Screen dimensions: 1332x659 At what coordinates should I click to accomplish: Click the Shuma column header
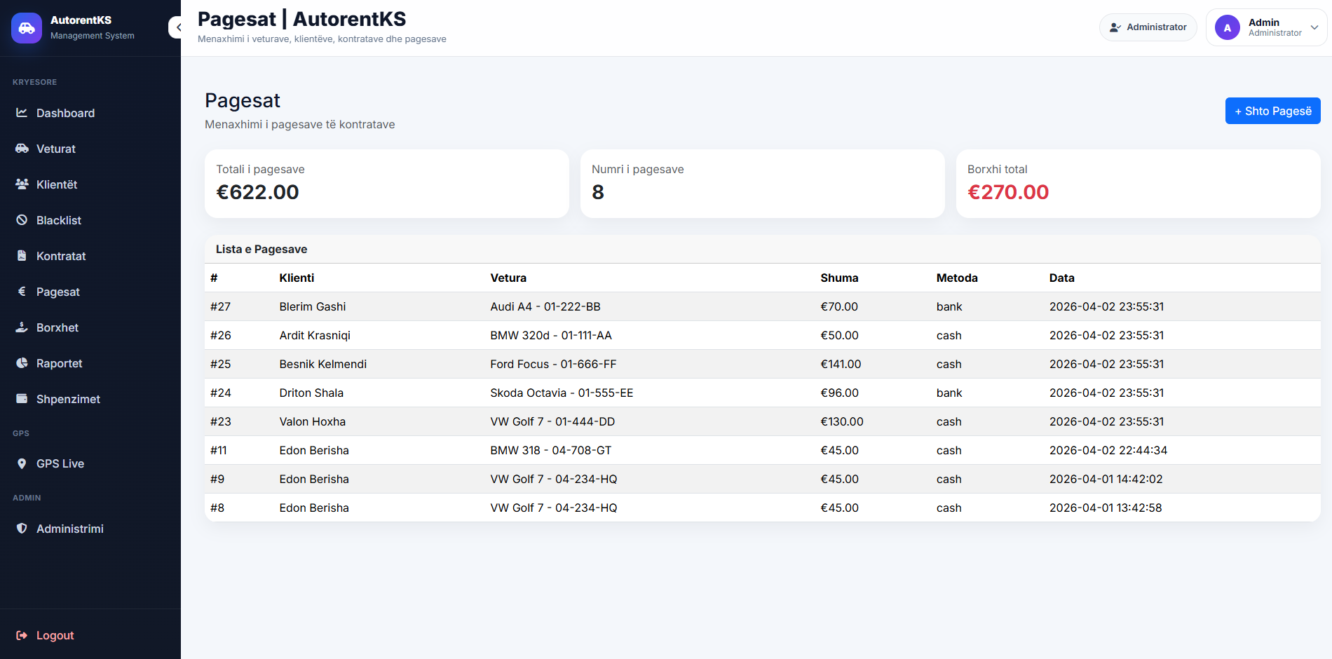click(839, 278)
